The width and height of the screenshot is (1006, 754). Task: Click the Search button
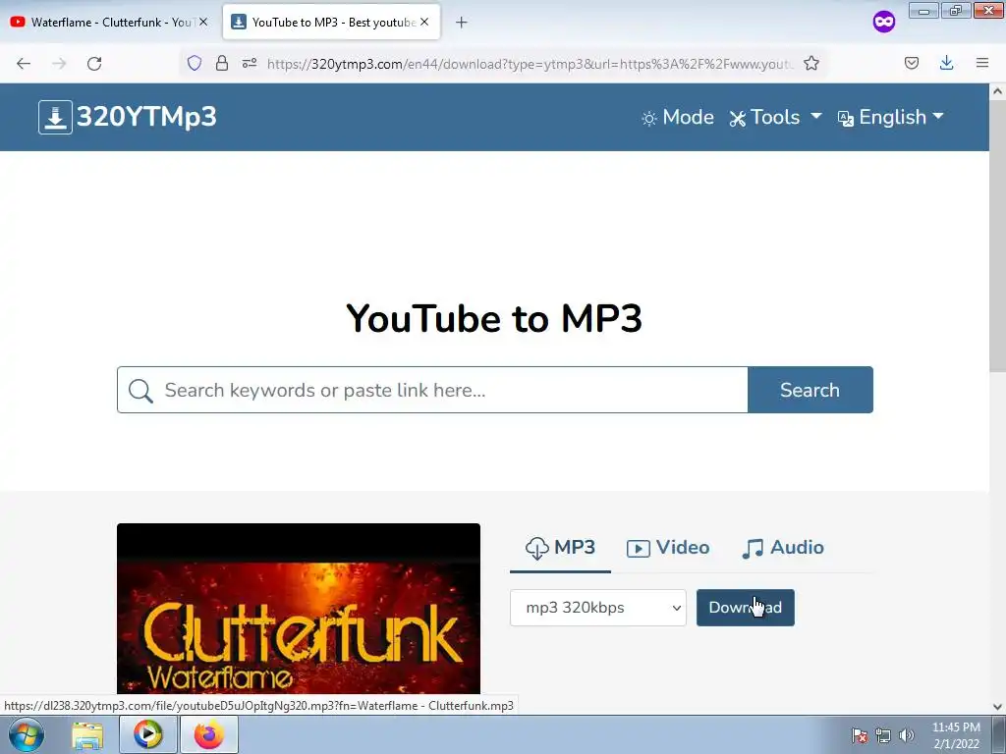(x=810, y=390)
